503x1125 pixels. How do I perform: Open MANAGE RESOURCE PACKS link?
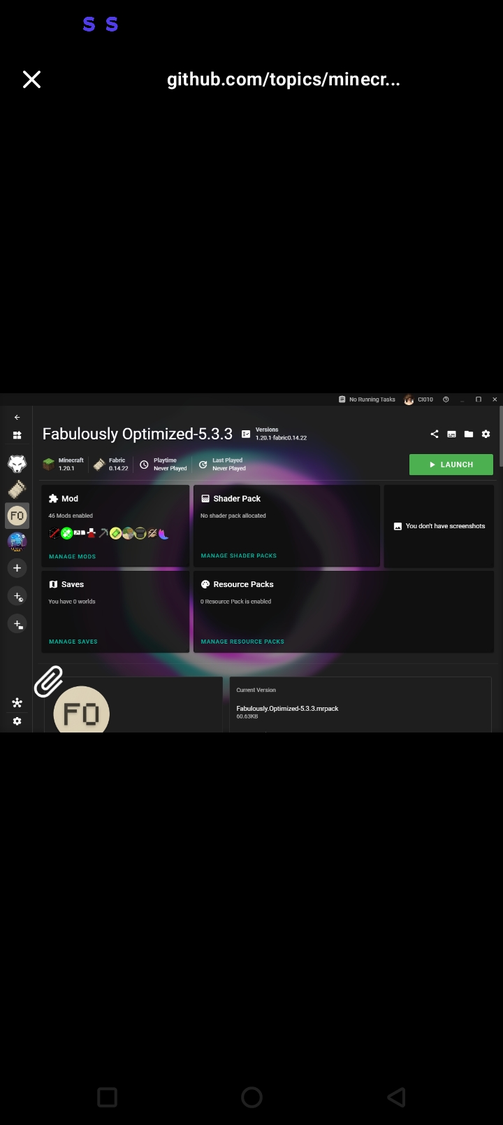click(x=242, y=642)
